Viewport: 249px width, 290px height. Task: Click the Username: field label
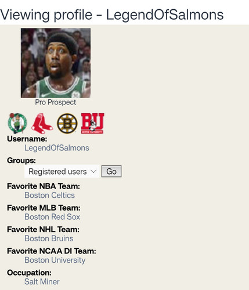(27, 139)
